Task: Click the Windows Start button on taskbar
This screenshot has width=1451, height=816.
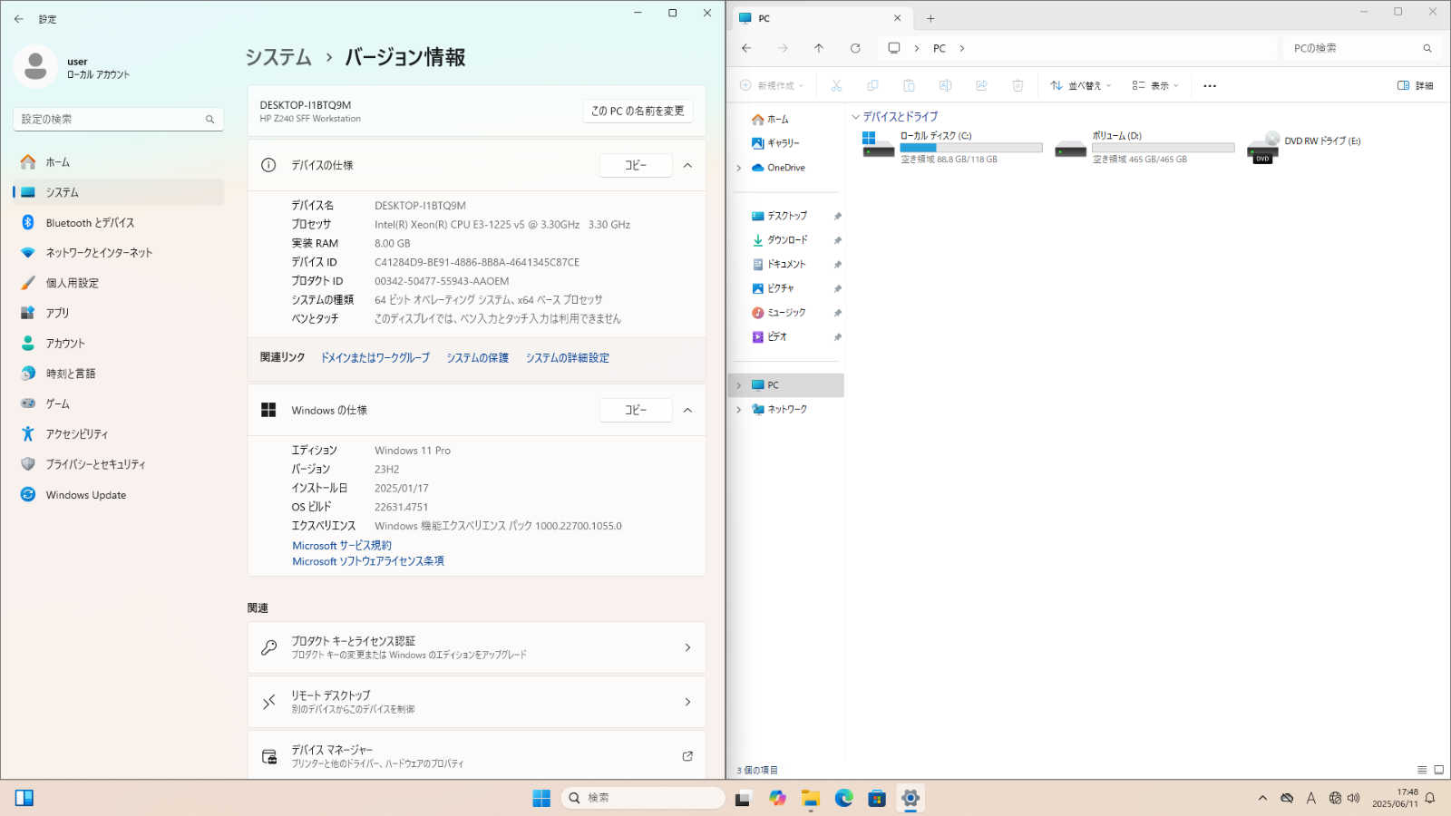Action: click(541, 798)
